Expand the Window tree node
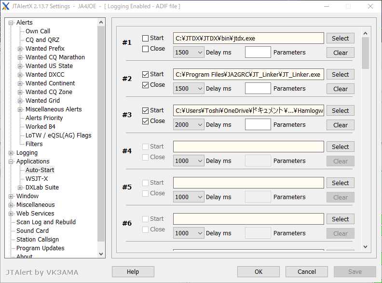The width and height of the screenshot is (382, 283). [11, 196]
